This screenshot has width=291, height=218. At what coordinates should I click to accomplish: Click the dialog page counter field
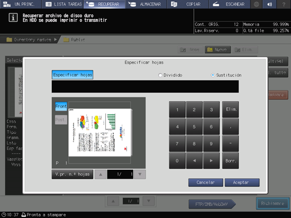tap(120, 174)
